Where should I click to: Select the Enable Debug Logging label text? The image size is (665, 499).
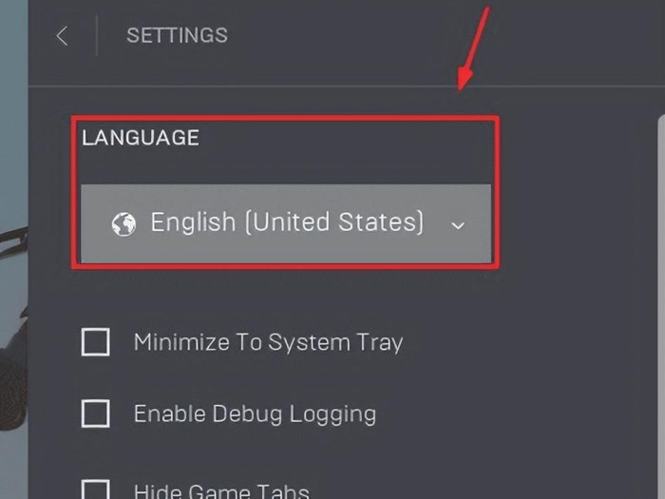coord(255,413)
